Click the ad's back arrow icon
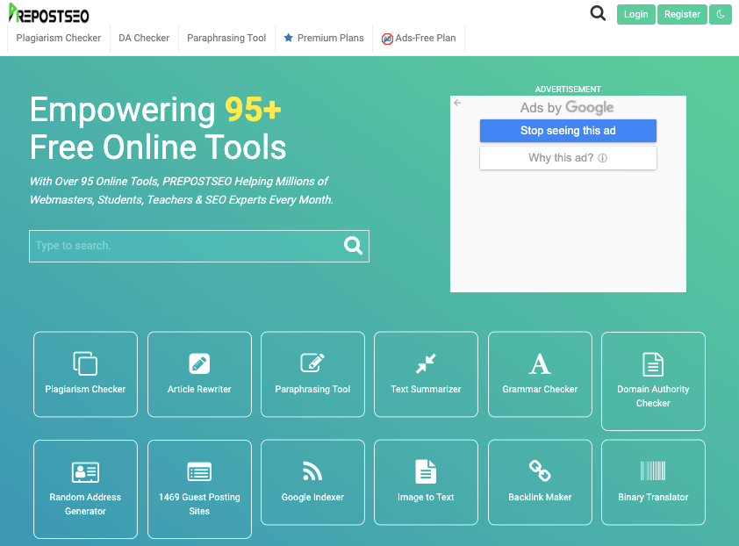 457,103
